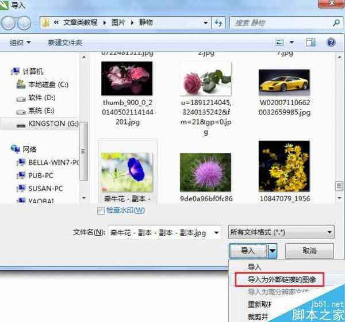Open the help question mark icon
The image size is (345, 322).
[x=331, y=43]
